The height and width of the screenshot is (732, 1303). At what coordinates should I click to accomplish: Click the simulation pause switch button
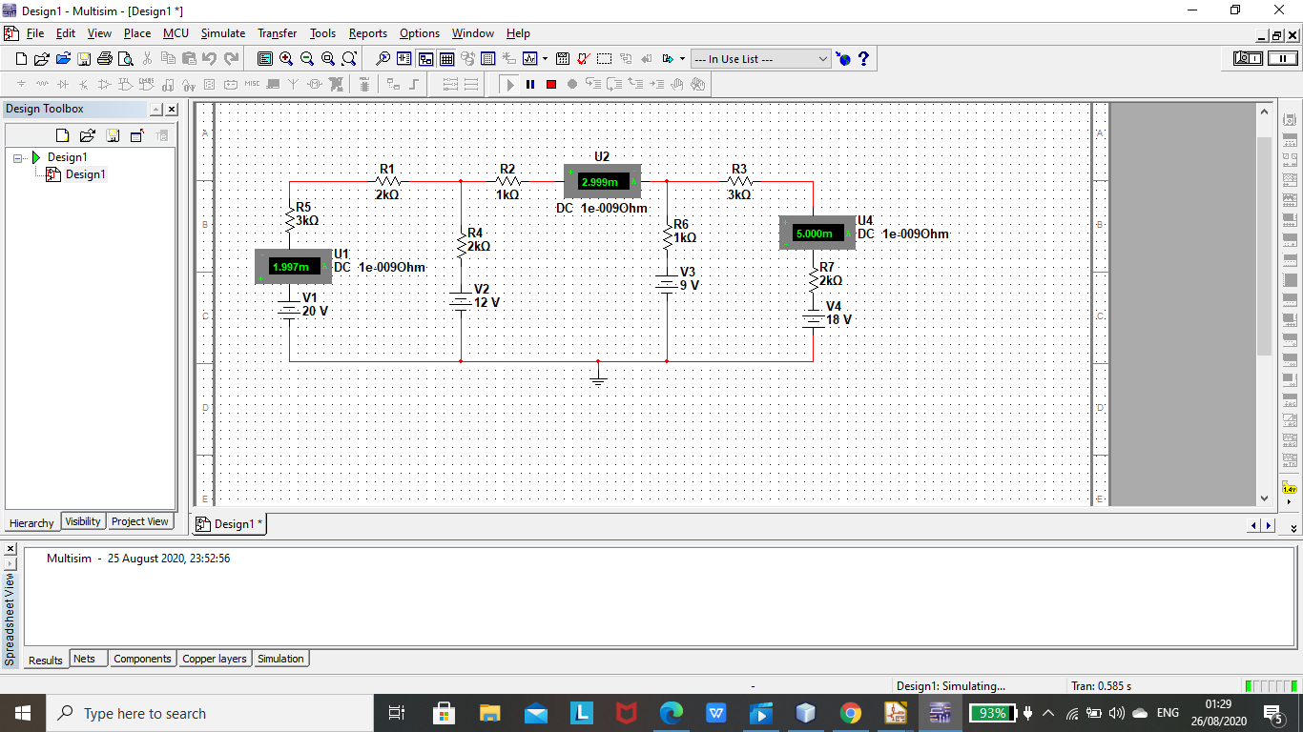tap(1282, 58)
